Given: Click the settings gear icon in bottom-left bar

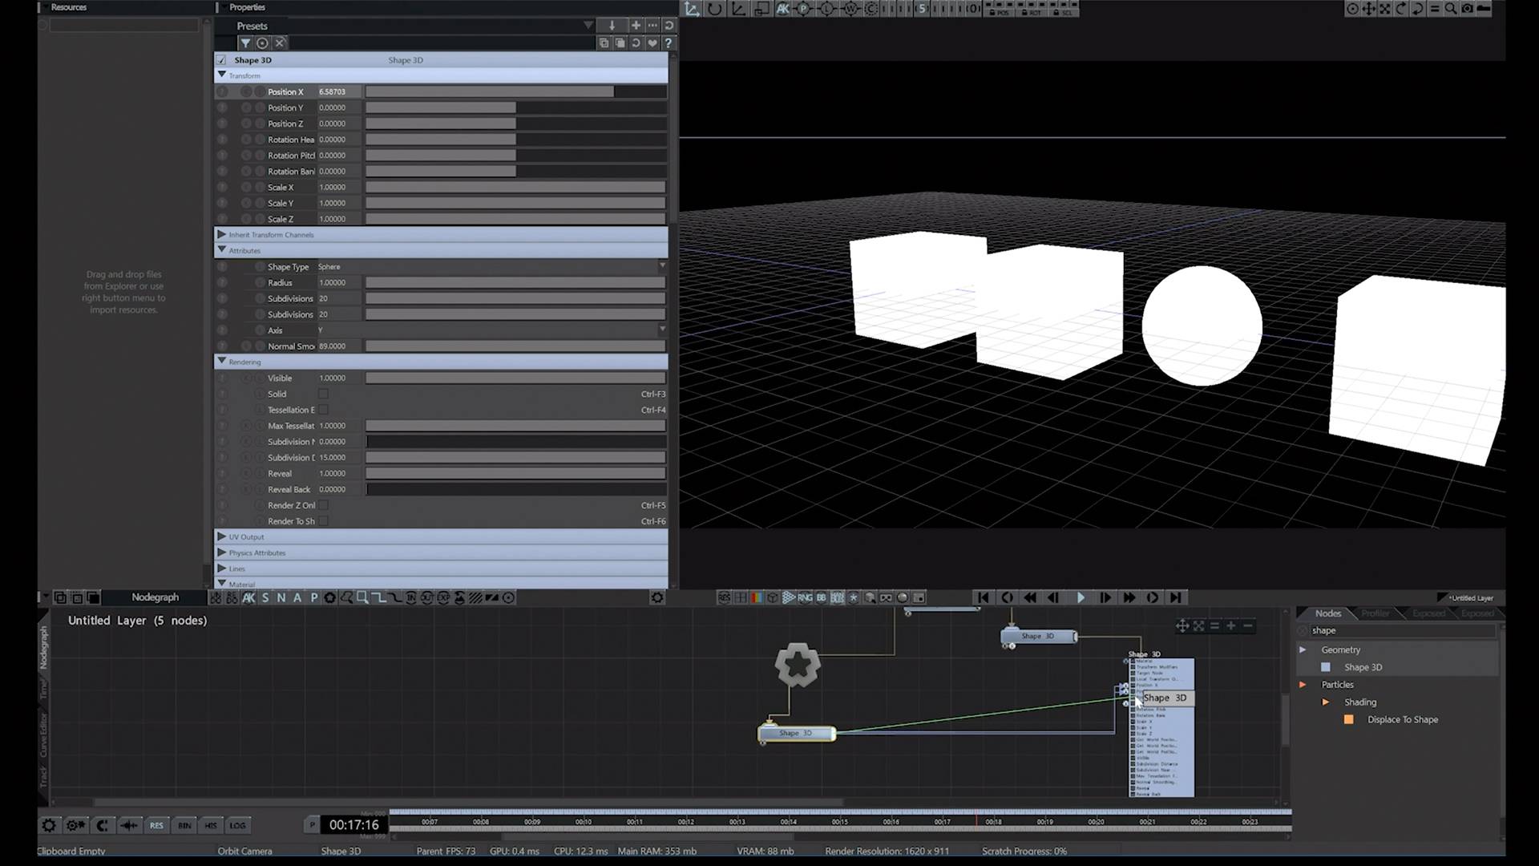Looking at the screenshot, I should click(x=49, y=825).
